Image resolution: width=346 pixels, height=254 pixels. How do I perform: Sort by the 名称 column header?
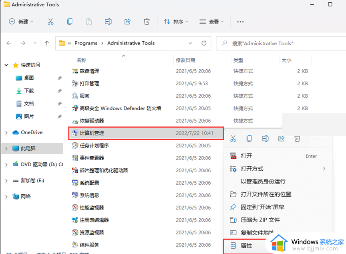tap(81, 60)
